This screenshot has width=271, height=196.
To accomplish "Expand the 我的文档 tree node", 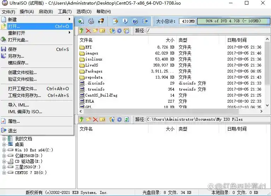I will tap(4, 139).
